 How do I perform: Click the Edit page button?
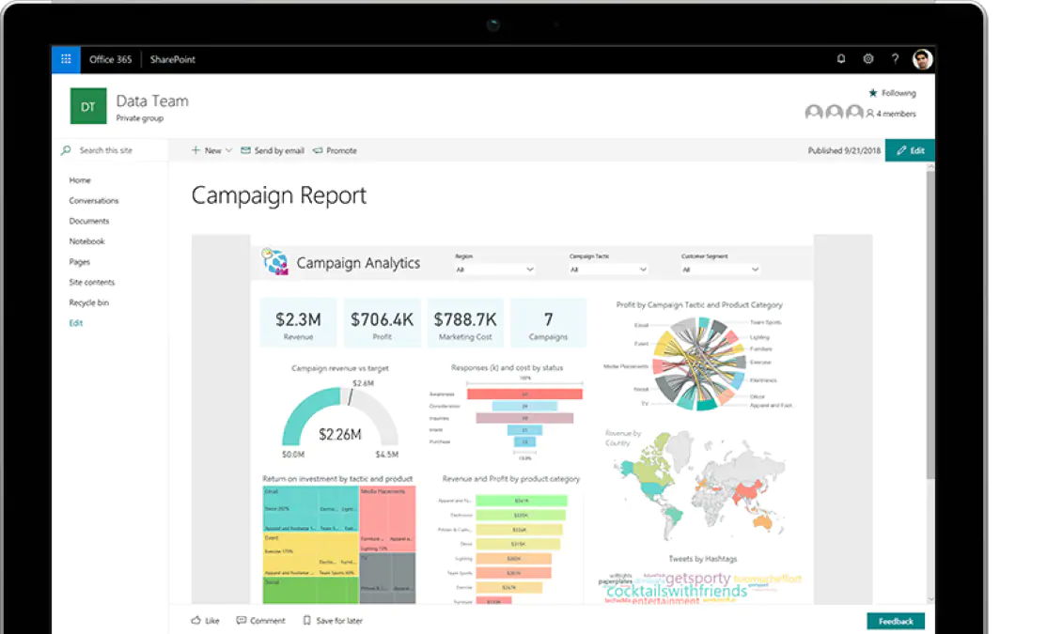point(910,150)
